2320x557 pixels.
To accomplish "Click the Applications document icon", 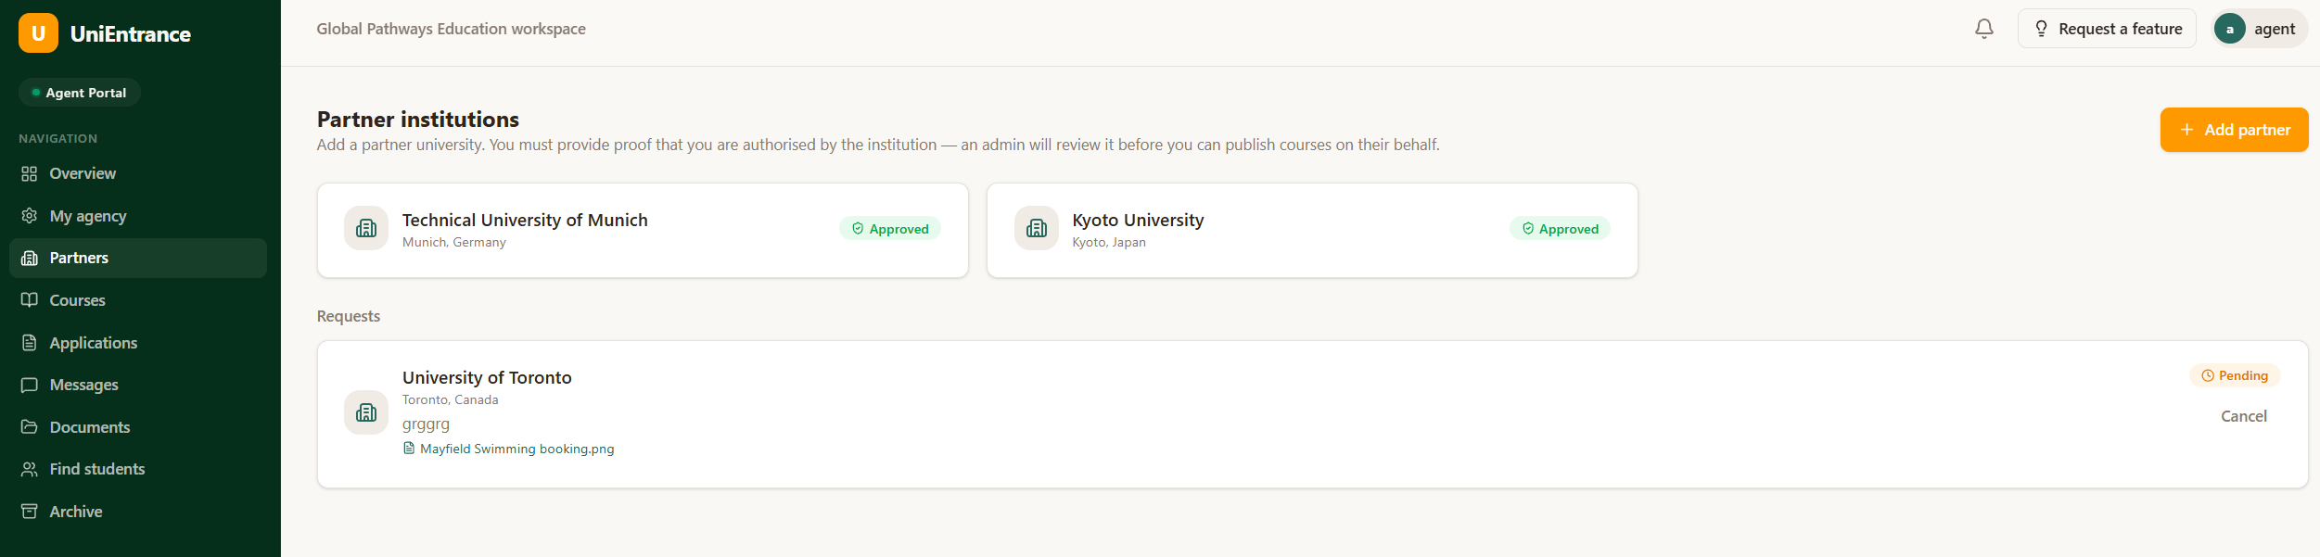I will pos(30,343).
